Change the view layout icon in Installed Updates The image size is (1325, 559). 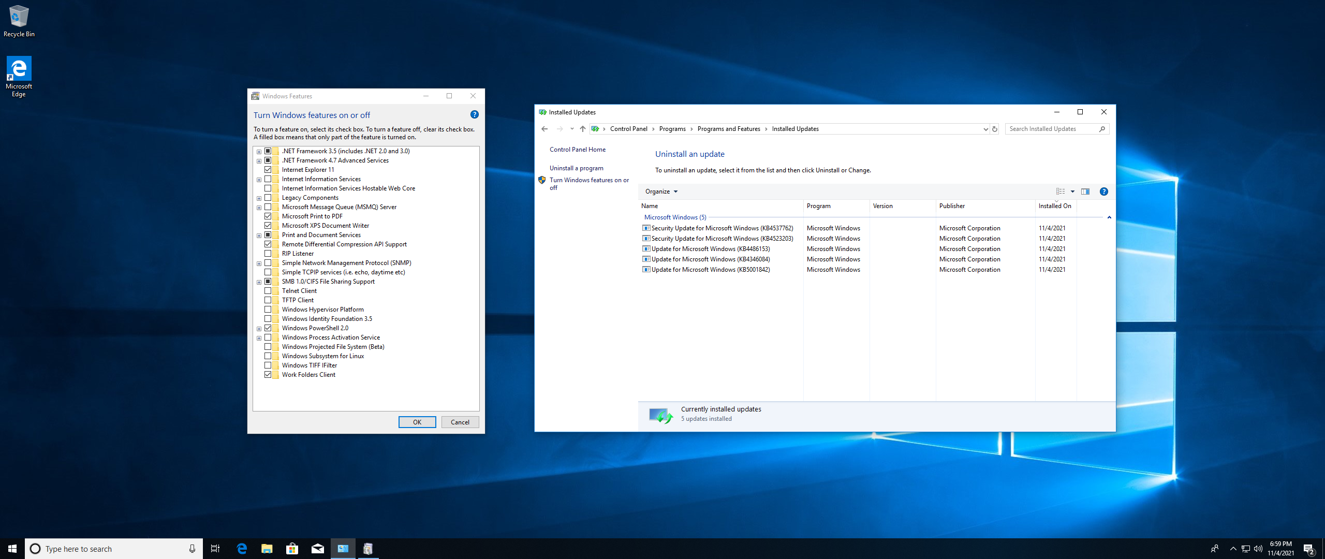(1061, 192)
